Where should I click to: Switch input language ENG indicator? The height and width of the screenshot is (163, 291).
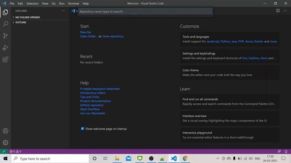point(257,158)
